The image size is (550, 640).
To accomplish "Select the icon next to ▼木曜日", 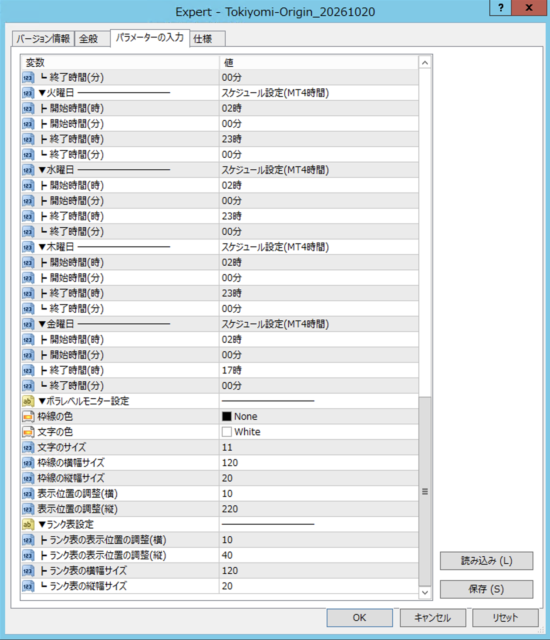I will click(x=28, y=247).
